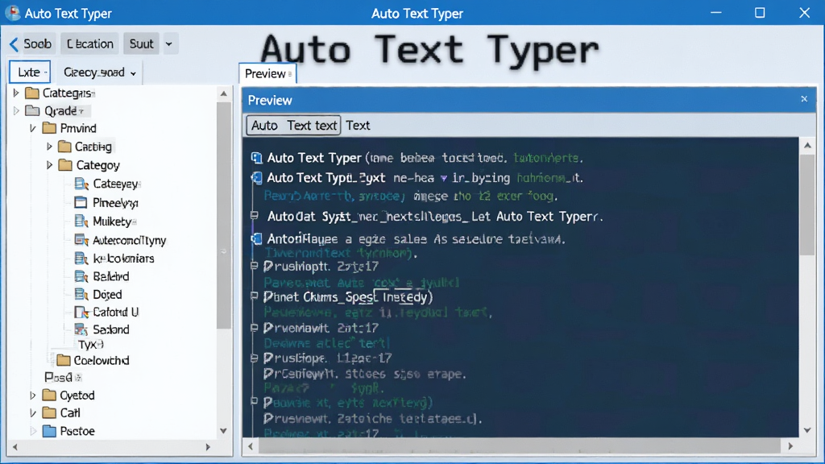Collapse the Prusliioptt. 2ɔtɛ17 line
The image size is (825, 464).
pyautogui.click(x=255, y=266)
